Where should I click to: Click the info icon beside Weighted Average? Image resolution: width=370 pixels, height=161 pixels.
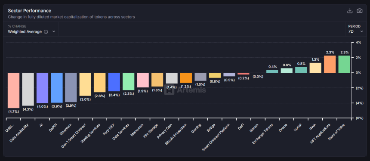(46, 31)
